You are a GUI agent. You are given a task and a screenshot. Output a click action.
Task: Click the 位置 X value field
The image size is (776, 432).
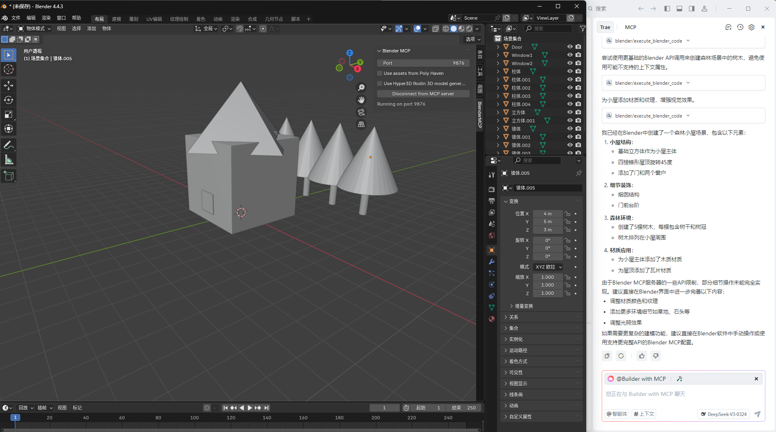[x=547, y=214]
